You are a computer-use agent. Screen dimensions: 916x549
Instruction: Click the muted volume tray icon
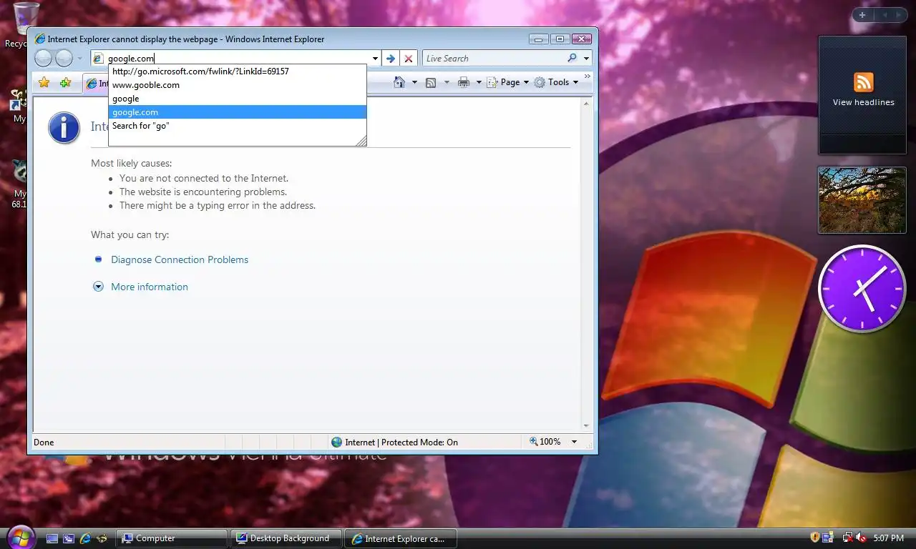pos(861,538)
